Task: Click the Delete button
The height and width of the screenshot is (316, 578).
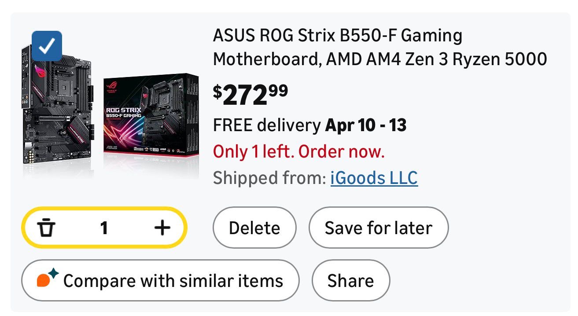Action: click(x=254, y=228)
